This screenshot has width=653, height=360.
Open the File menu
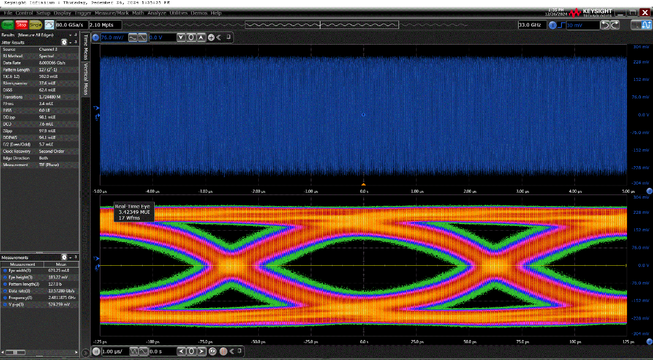(x=8, y=13)
